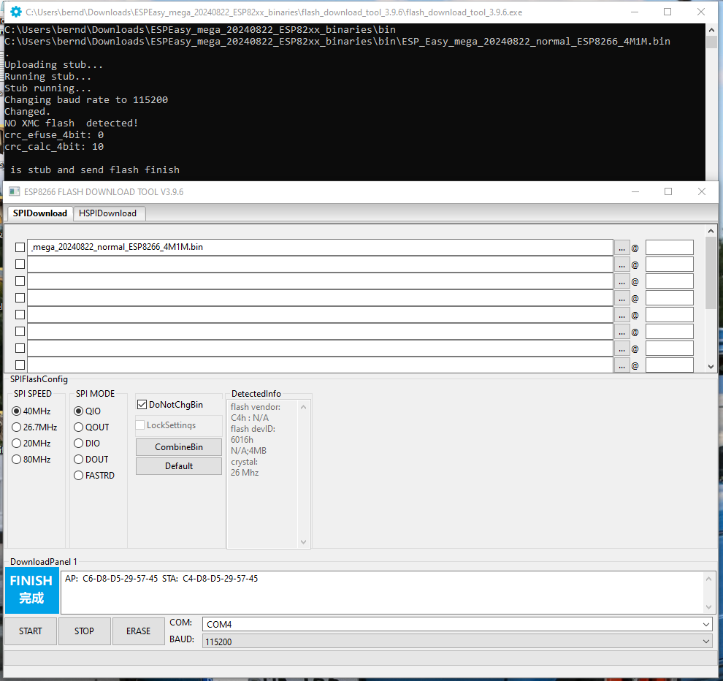Viewport: 723px width, 681px height.
Task: Click the download log scroll down arrow
Action: pyautogui.click(x=708, y=607)
